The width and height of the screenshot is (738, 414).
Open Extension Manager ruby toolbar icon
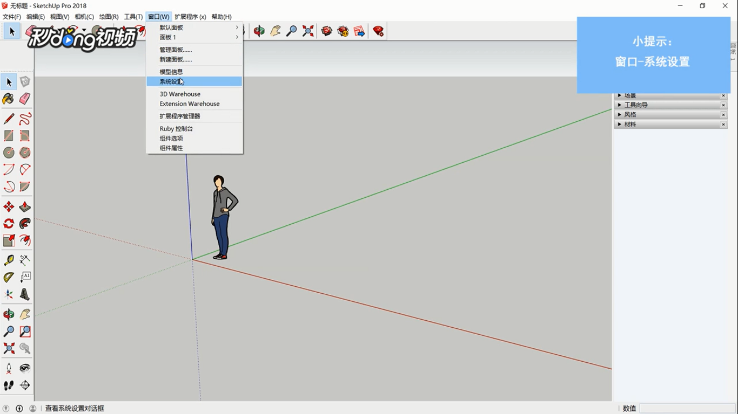tap(378, 31)
